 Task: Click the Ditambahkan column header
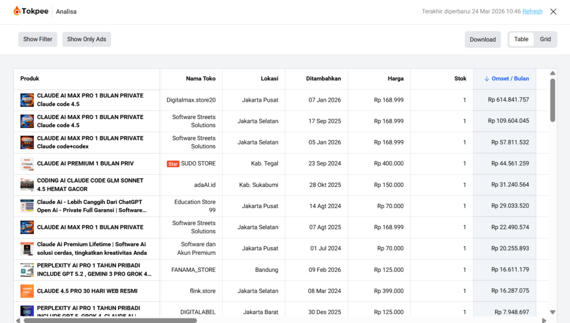(323, 79)
